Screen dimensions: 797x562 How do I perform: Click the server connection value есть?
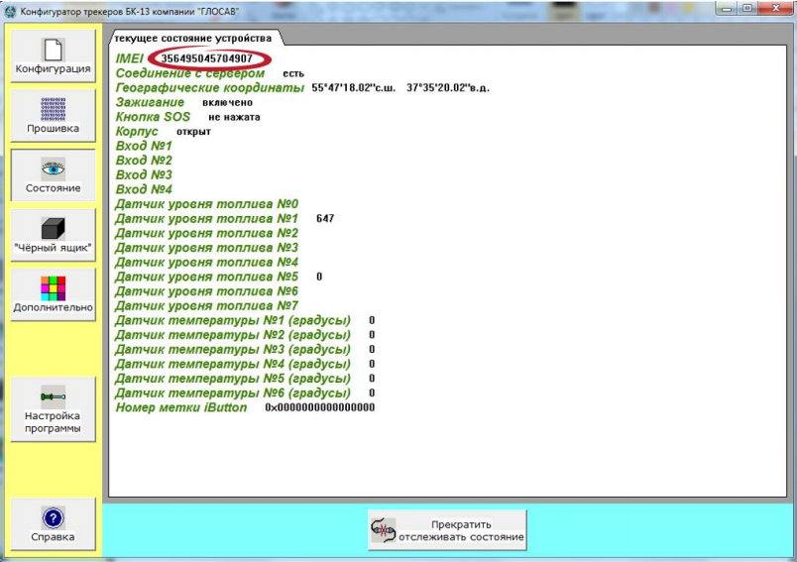(293, 73)
